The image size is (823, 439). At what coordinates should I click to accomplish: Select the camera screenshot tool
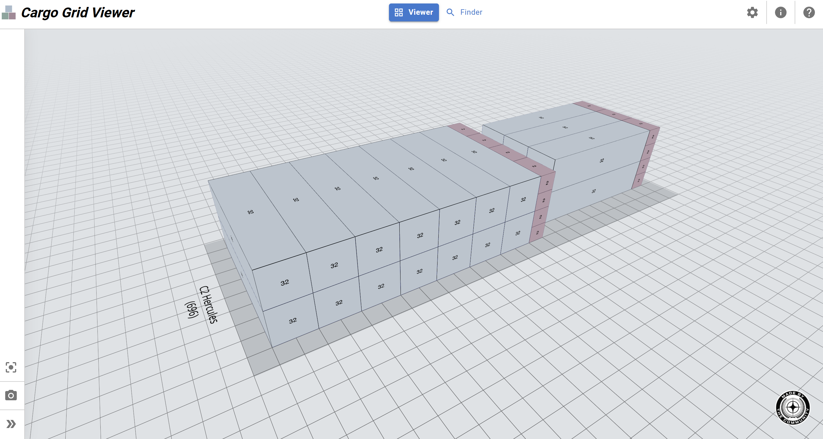[x=12, y=395]
